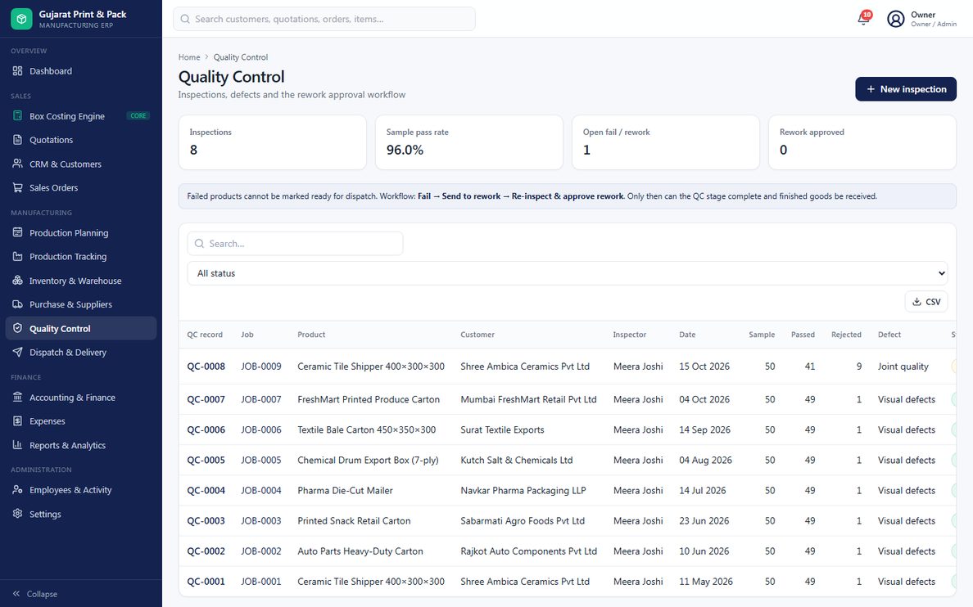Click the Dispatch & Delivery paper-plane icon
Viewport: 973px width, 607px height.
point(17,352)
